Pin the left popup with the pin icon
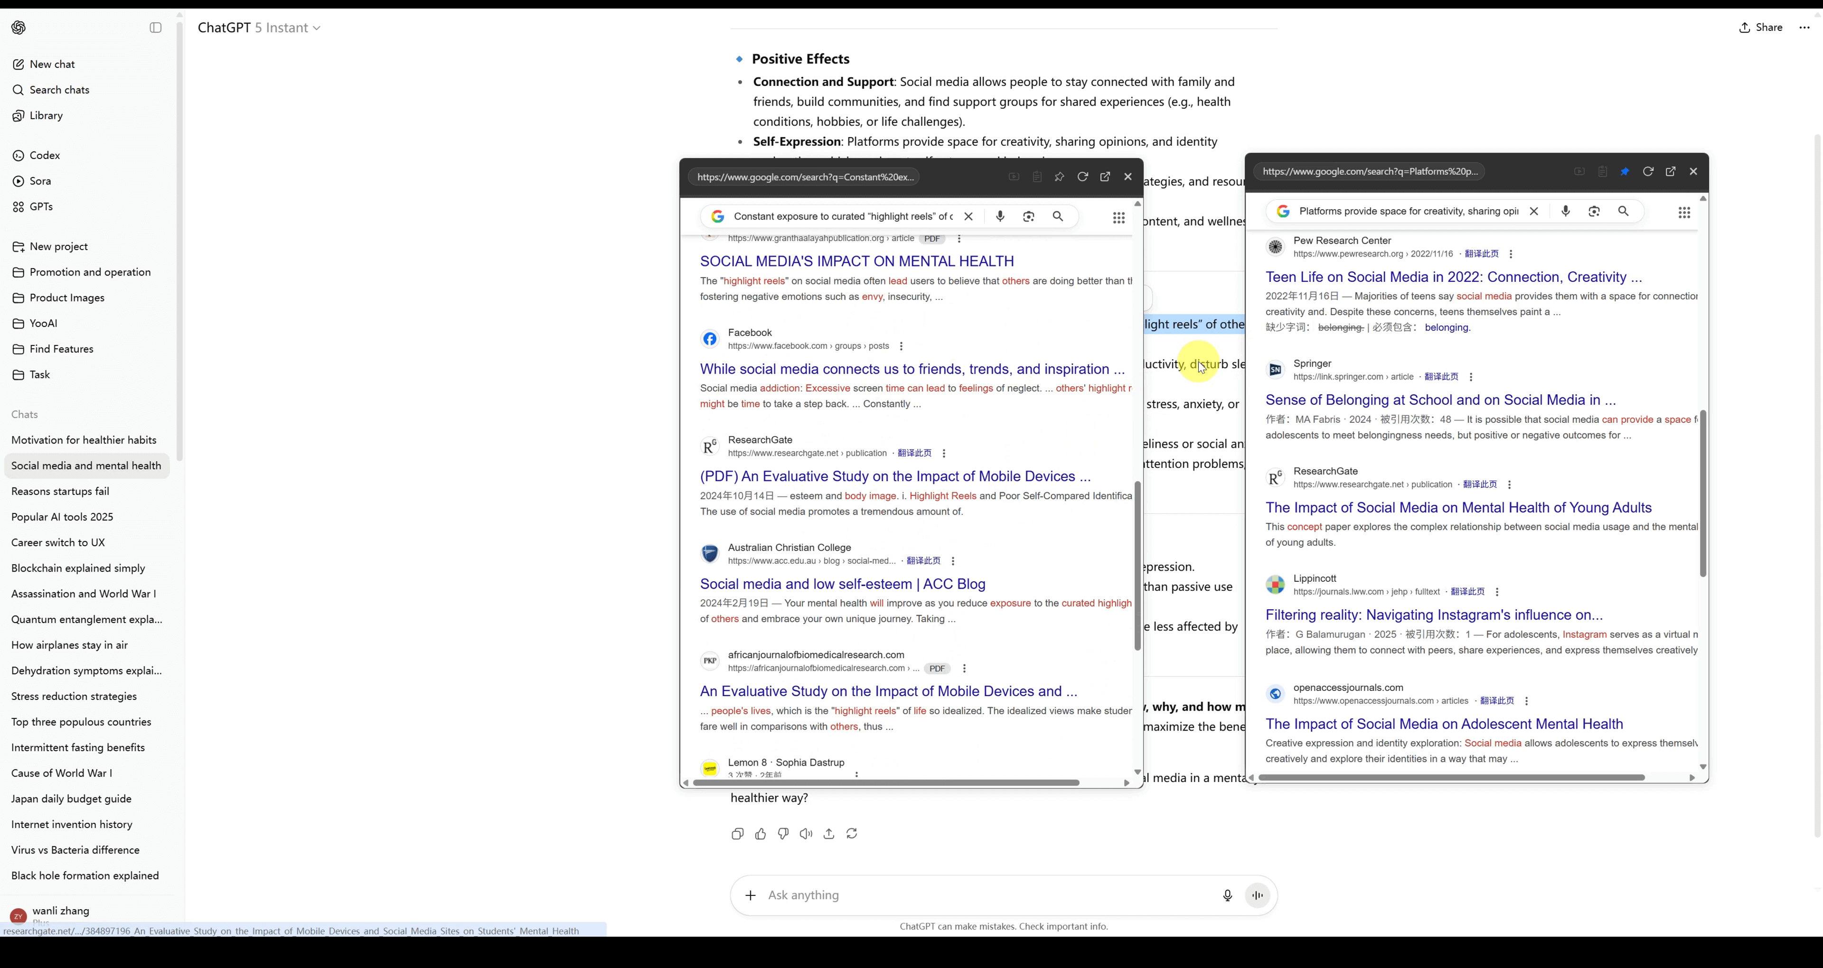Viewport: 1823px width, 968px height. pyautogui.click(x=1060, y=177)
